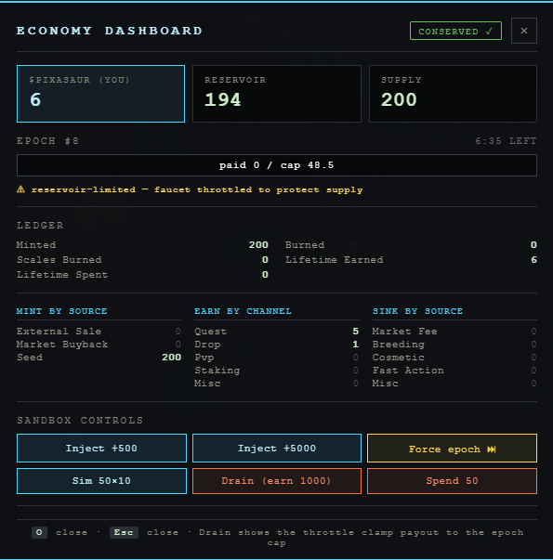Click the Spend 50 button
The height and width of the screenshot is (560, 553).
point(452,481)
